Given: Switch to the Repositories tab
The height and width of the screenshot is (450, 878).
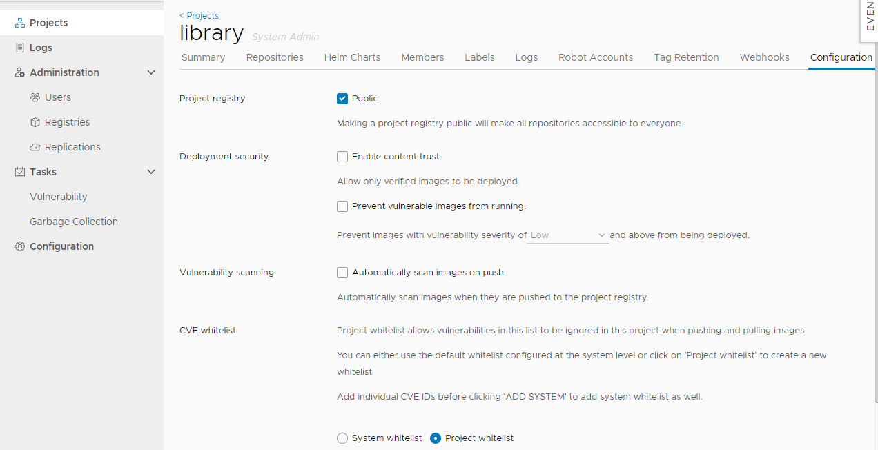Looking at the screenshot, I should [x=274, y=57].
